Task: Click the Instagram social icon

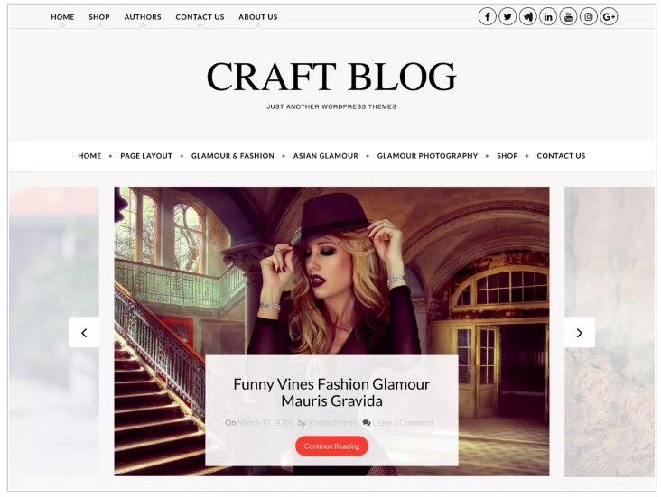Action: [589, 17]
